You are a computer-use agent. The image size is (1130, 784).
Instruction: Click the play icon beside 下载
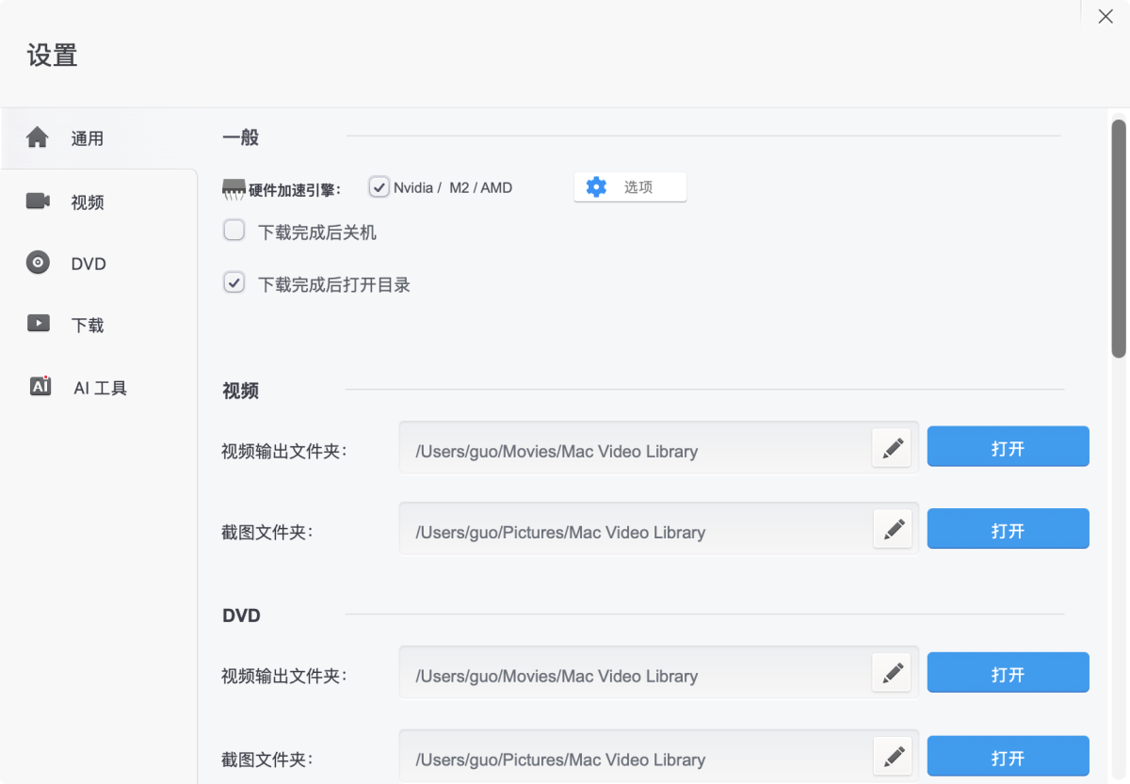[38, 325]
